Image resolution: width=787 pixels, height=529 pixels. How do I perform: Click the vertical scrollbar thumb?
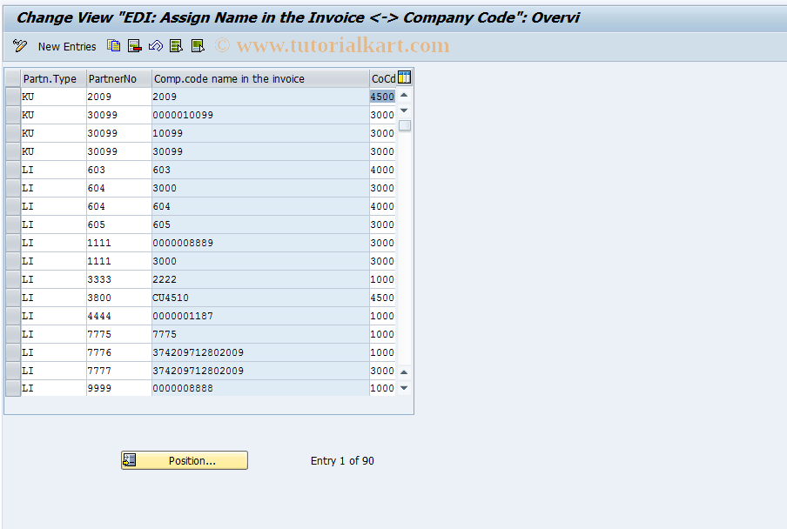(403, 127)
